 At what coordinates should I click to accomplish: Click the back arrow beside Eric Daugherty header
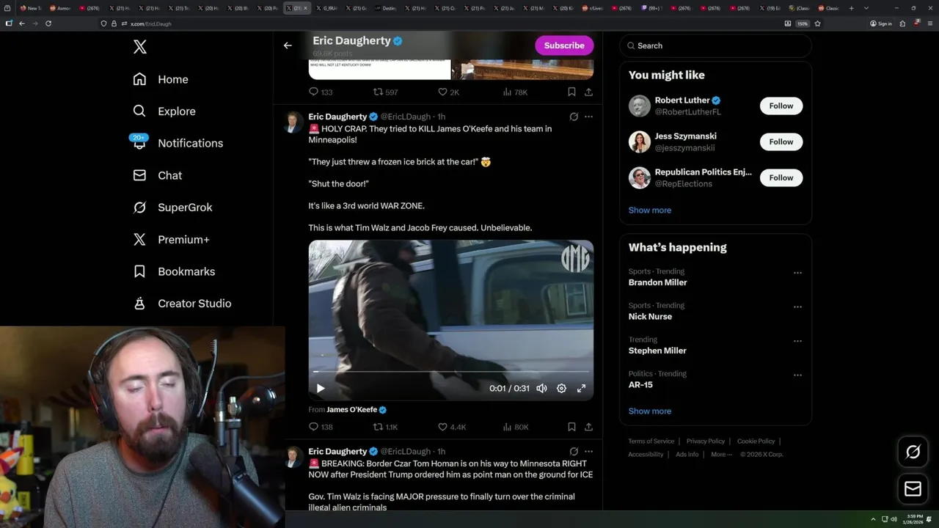(288, 45)
